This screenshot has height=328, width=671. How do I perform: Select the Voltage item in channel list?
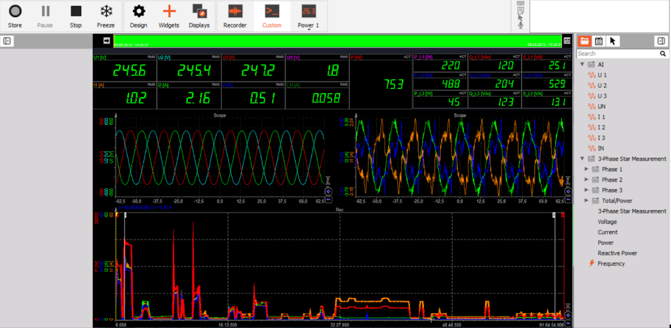607,222
